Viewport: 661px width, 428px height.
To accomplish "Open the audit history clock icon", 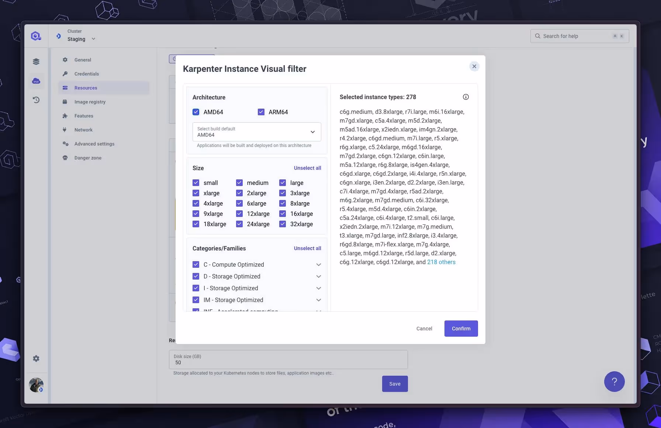I will (36, 100).
